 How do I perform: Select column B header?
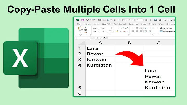tap(129, 43)
